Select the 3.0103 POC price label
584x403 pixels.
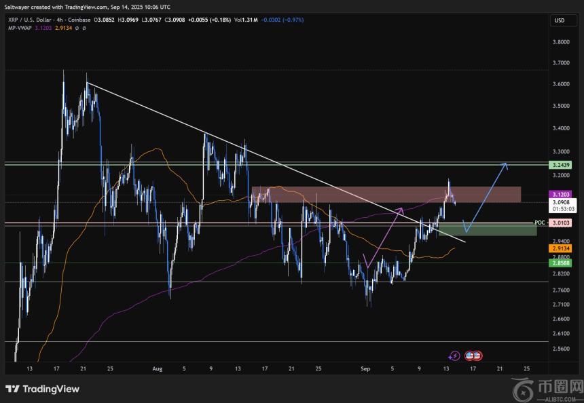561,223
